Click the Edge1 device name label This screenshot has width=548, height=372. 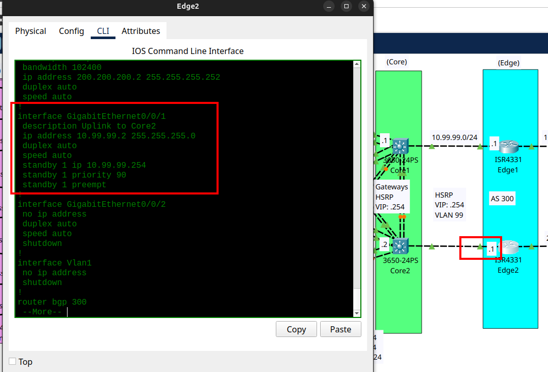tap(508, 170)
